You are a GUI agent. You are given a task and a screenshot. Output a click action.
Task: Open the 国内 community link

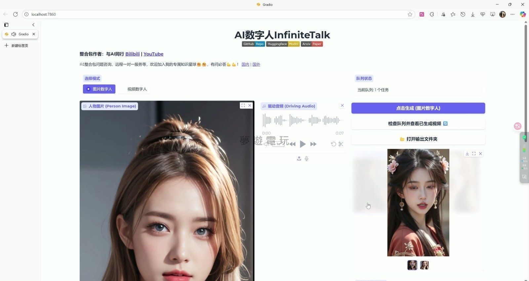[x=245, y=64]
